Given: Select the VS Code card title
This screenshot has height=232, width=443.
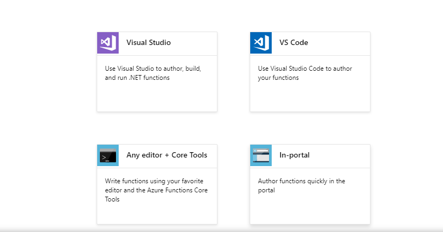Looking at the screenshot, I should [x=294, y=42].
